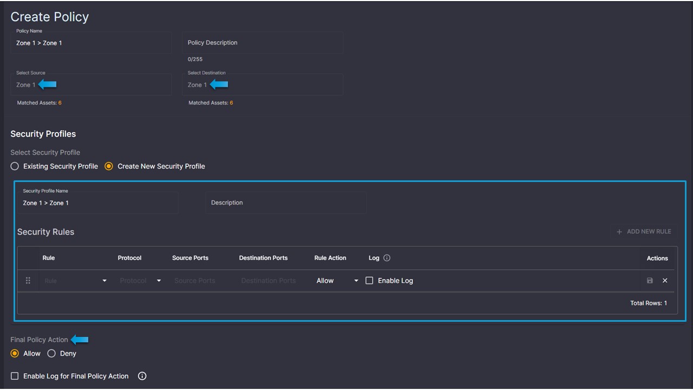Click the Policy Name input field
693x390 pixels.
pos(91,43)
